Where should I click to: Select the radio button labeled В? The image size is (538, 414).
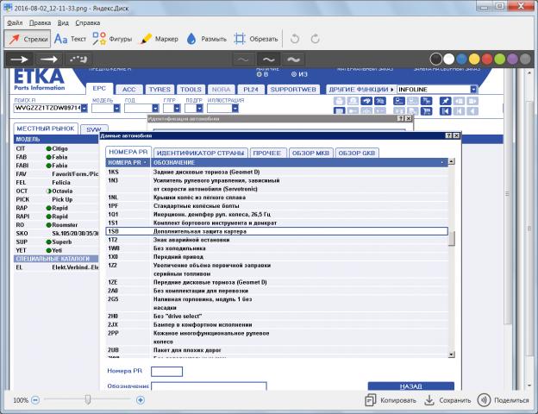259,74
